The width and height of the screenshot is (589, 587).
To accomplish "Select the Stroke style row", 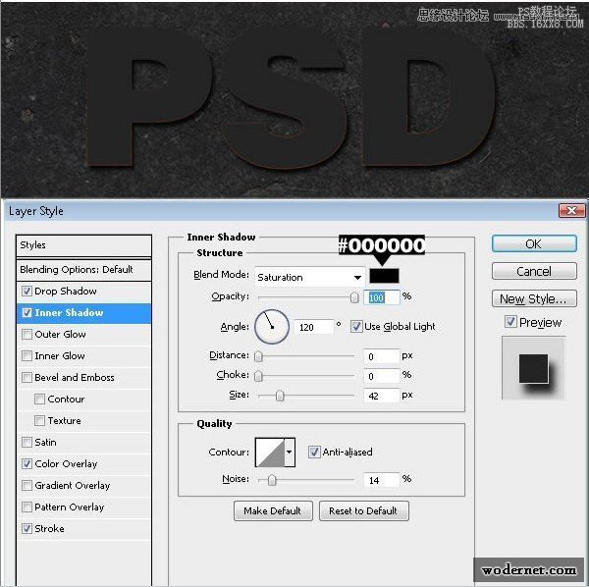I will [83, 528].
